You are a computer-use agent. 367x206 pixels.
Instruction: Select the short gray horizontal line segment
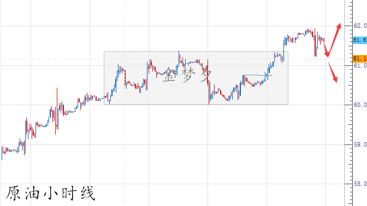click(x=258, y=75)
